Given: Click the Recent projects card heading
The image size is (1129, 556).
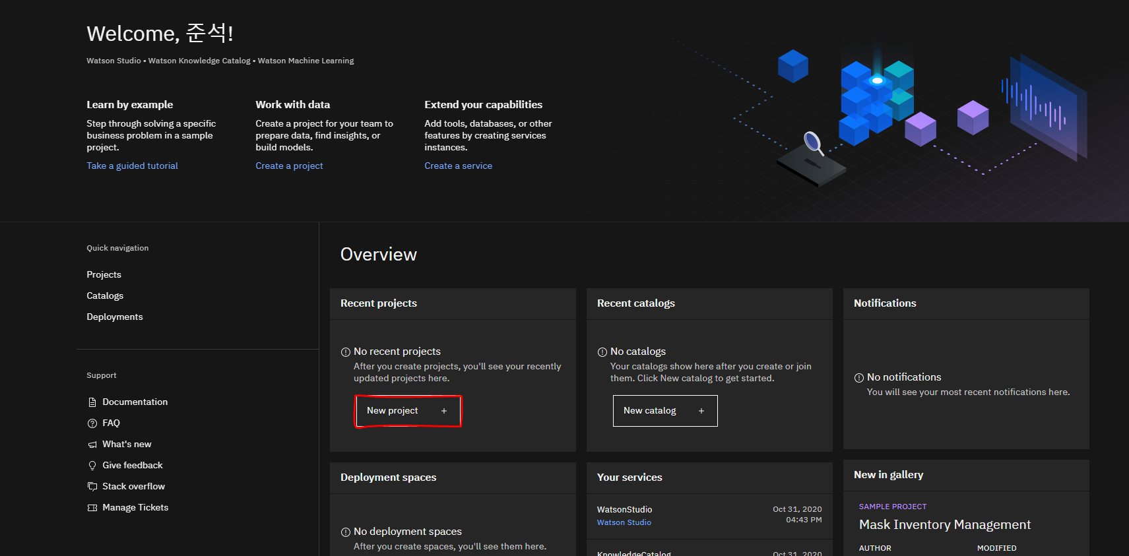Looking at the screenshot, I should pos(379,303).
